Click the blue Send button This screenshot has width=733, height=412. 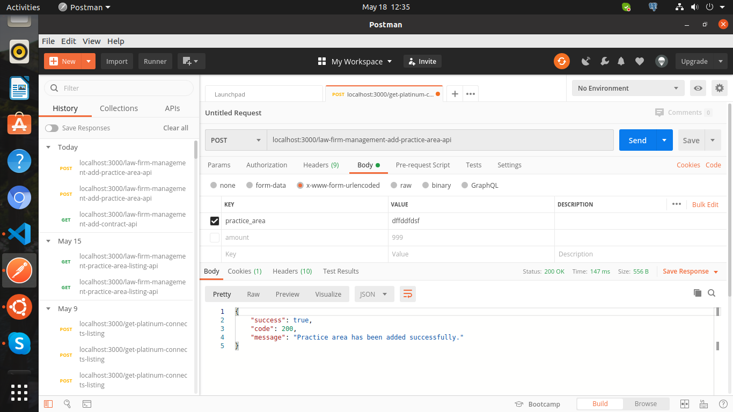[x=637, y=140]
